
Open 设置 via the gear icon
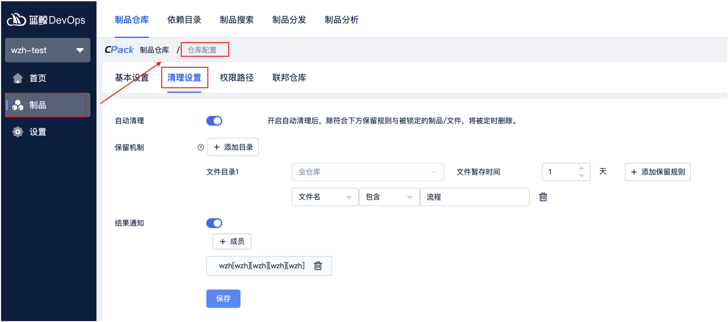(18, 132)
